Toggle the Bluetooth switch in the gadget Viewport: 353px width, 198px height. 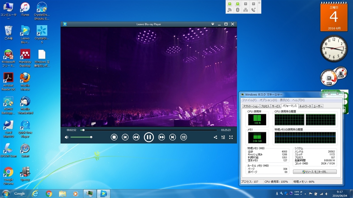[238, 4]
